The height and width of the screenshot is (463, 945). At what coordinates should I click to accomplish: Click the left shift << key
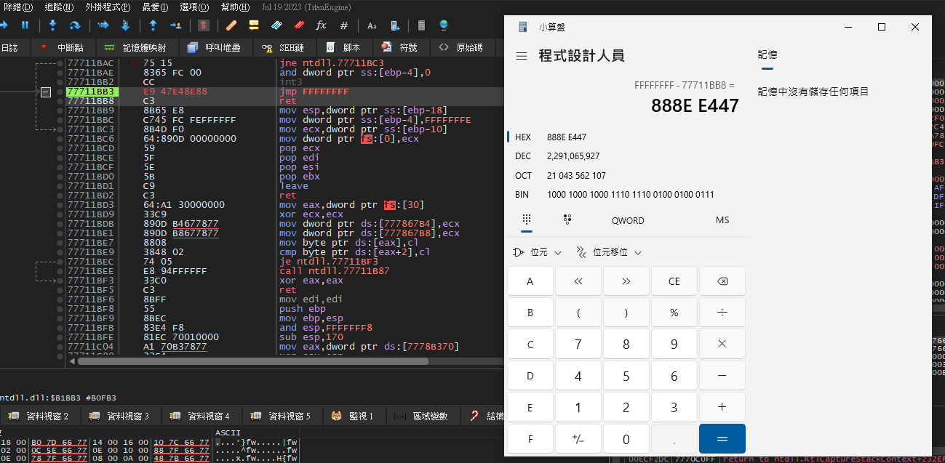click(578, 281)
